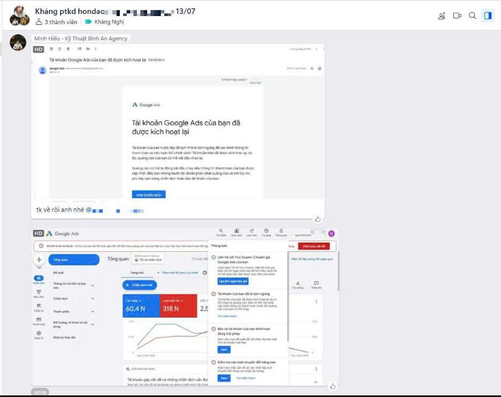Click 'Xem' under 'Bảo vệ tài khoản' notification

(224, 350)
